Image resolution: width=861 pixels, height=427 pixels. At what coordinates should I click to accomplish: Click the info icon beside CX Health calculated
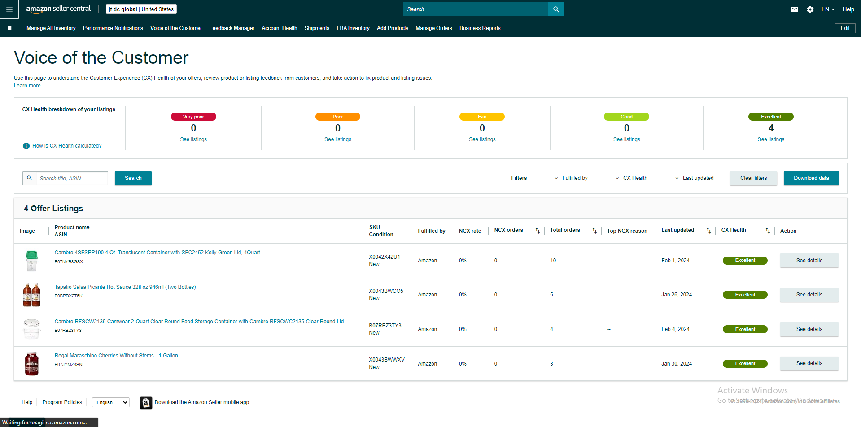[26, 146]
